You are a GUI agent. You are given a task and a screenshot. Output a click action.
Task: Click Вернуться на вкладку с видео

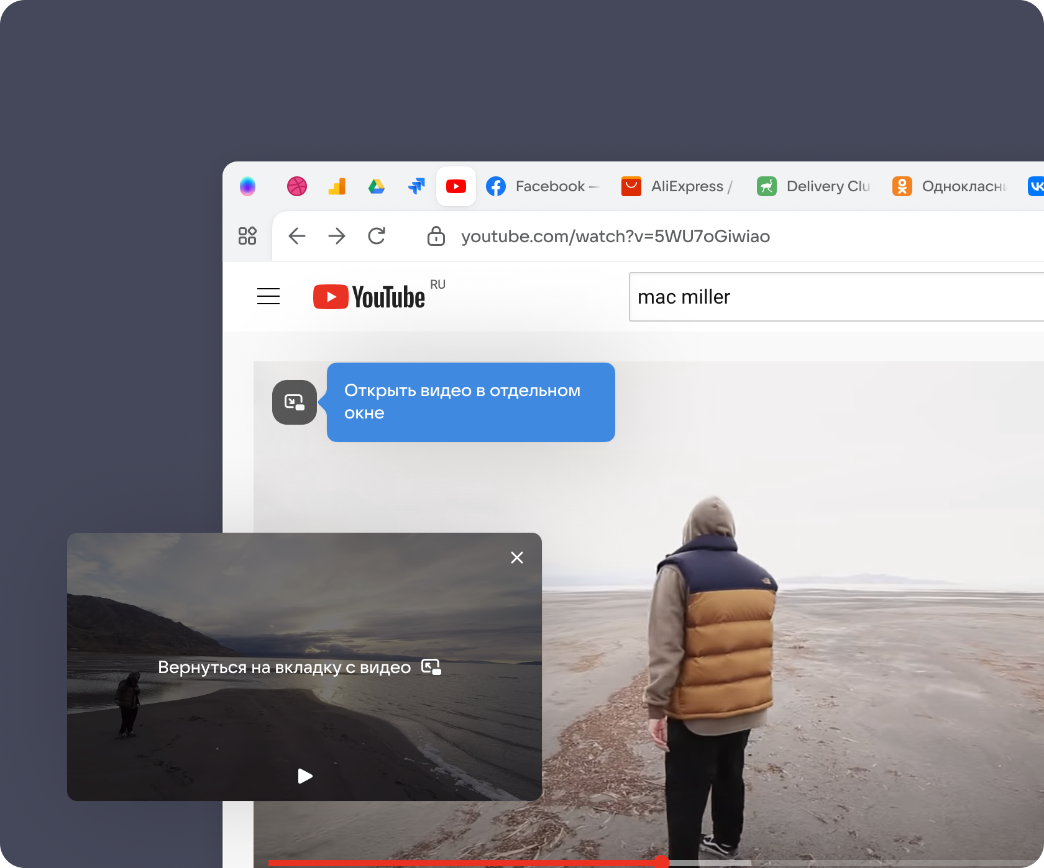pyautogui.click(x=285, y=667)
